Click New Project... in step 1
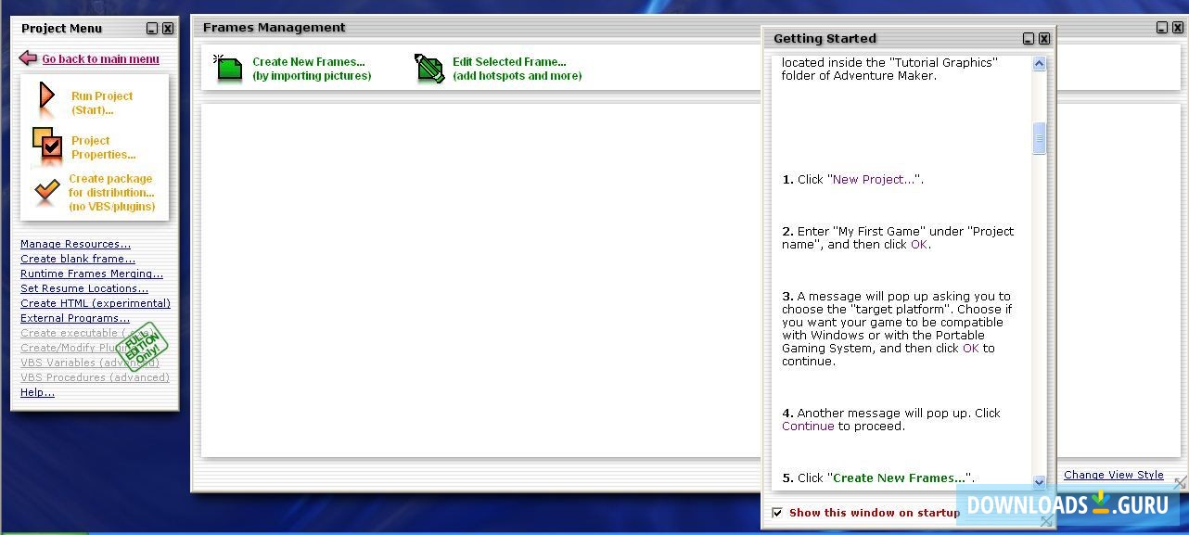Viewport: 1189px width, 535px height. (x=874, y=180)
